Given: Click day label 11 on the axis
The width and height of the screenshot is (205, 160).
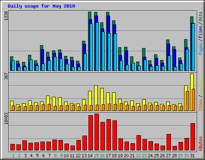Looking at the screenshot, I should point(72,156).
